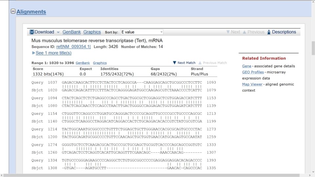315x177 pixels.
Task: Click the Related Information heading
Action: 264,58
